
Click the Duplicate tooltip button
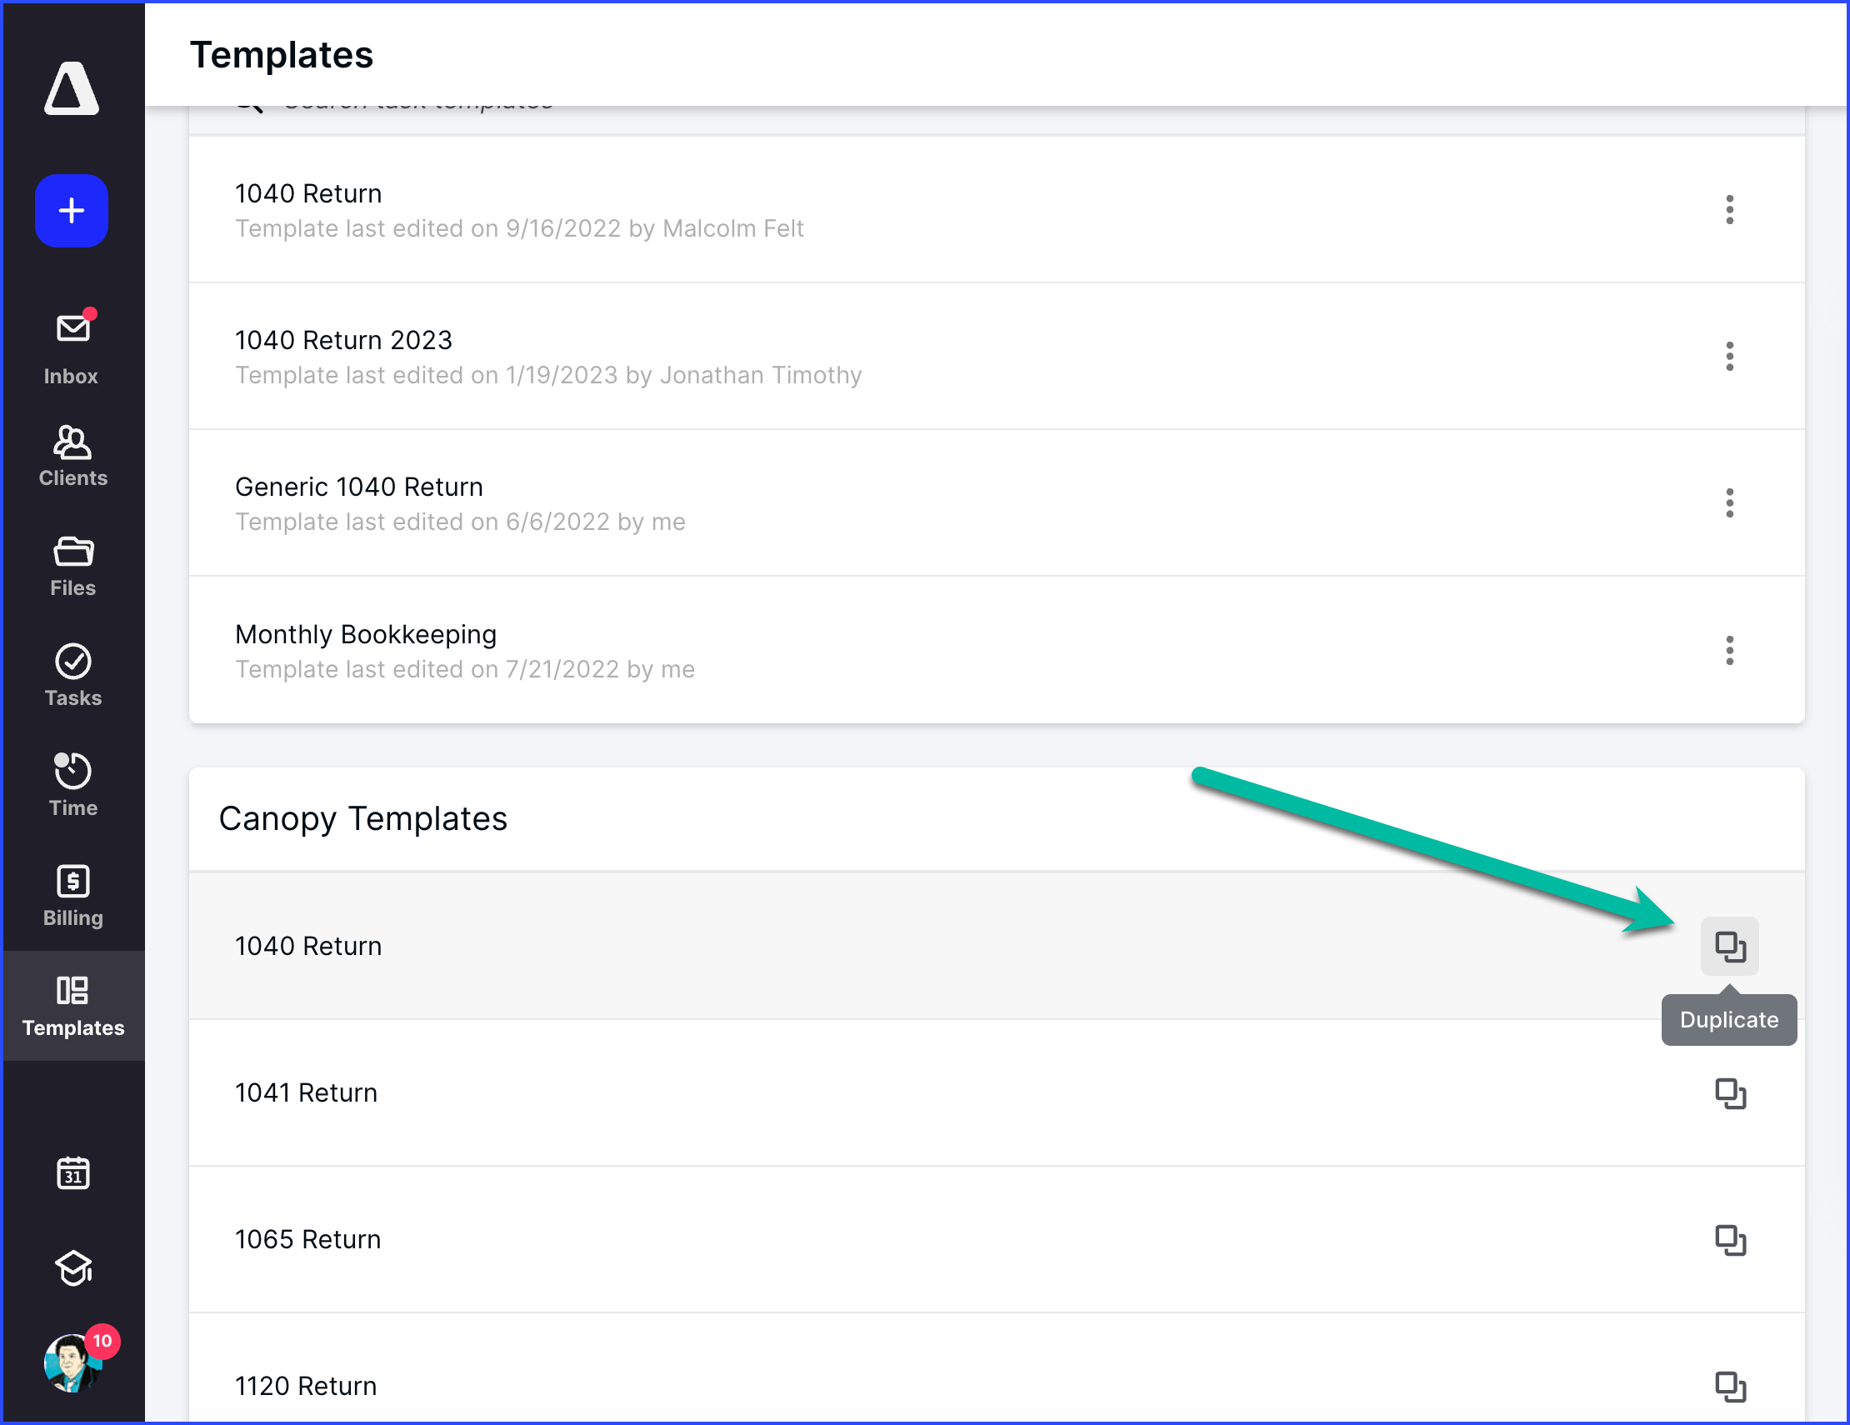[x=1729, y=1019]
